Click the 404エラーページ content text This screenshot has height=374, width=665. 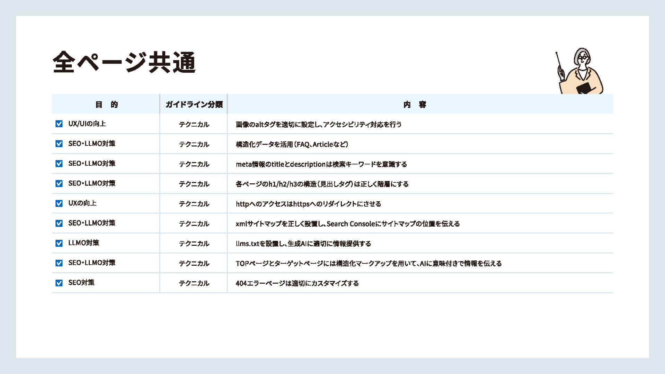297,283
